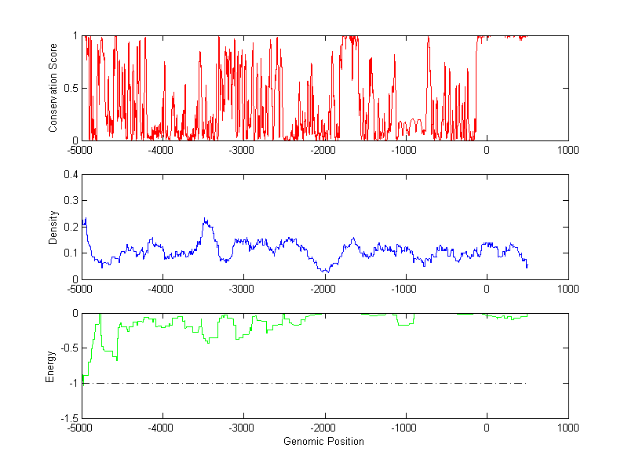Select the -3000 x-tick label under Energy plot
Viewport: 628px width, 470px height.
click(243, 428)
